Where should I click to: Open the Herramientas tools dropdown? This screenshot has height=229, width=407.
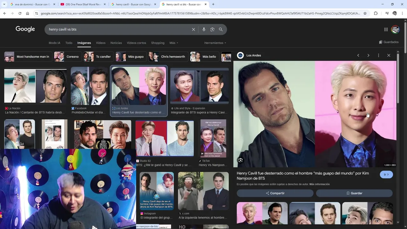click(215, 43)
